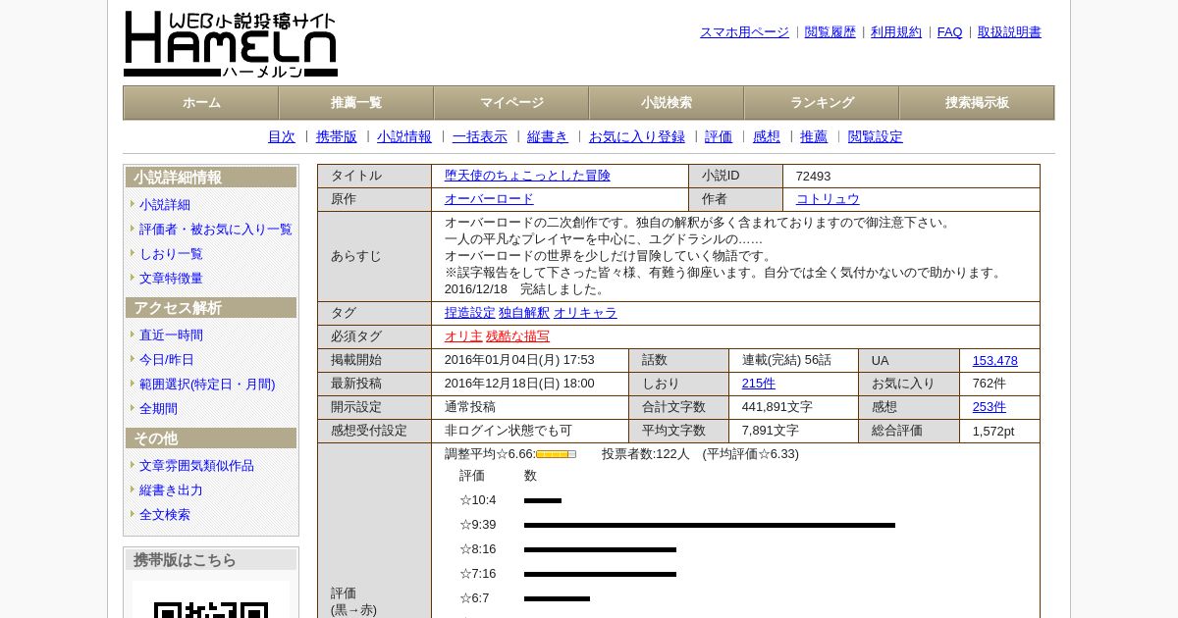The height and width of the screenshot is (618, 1178).
Task: Open the original work オーバーロード link
Action: coord(489,199)
